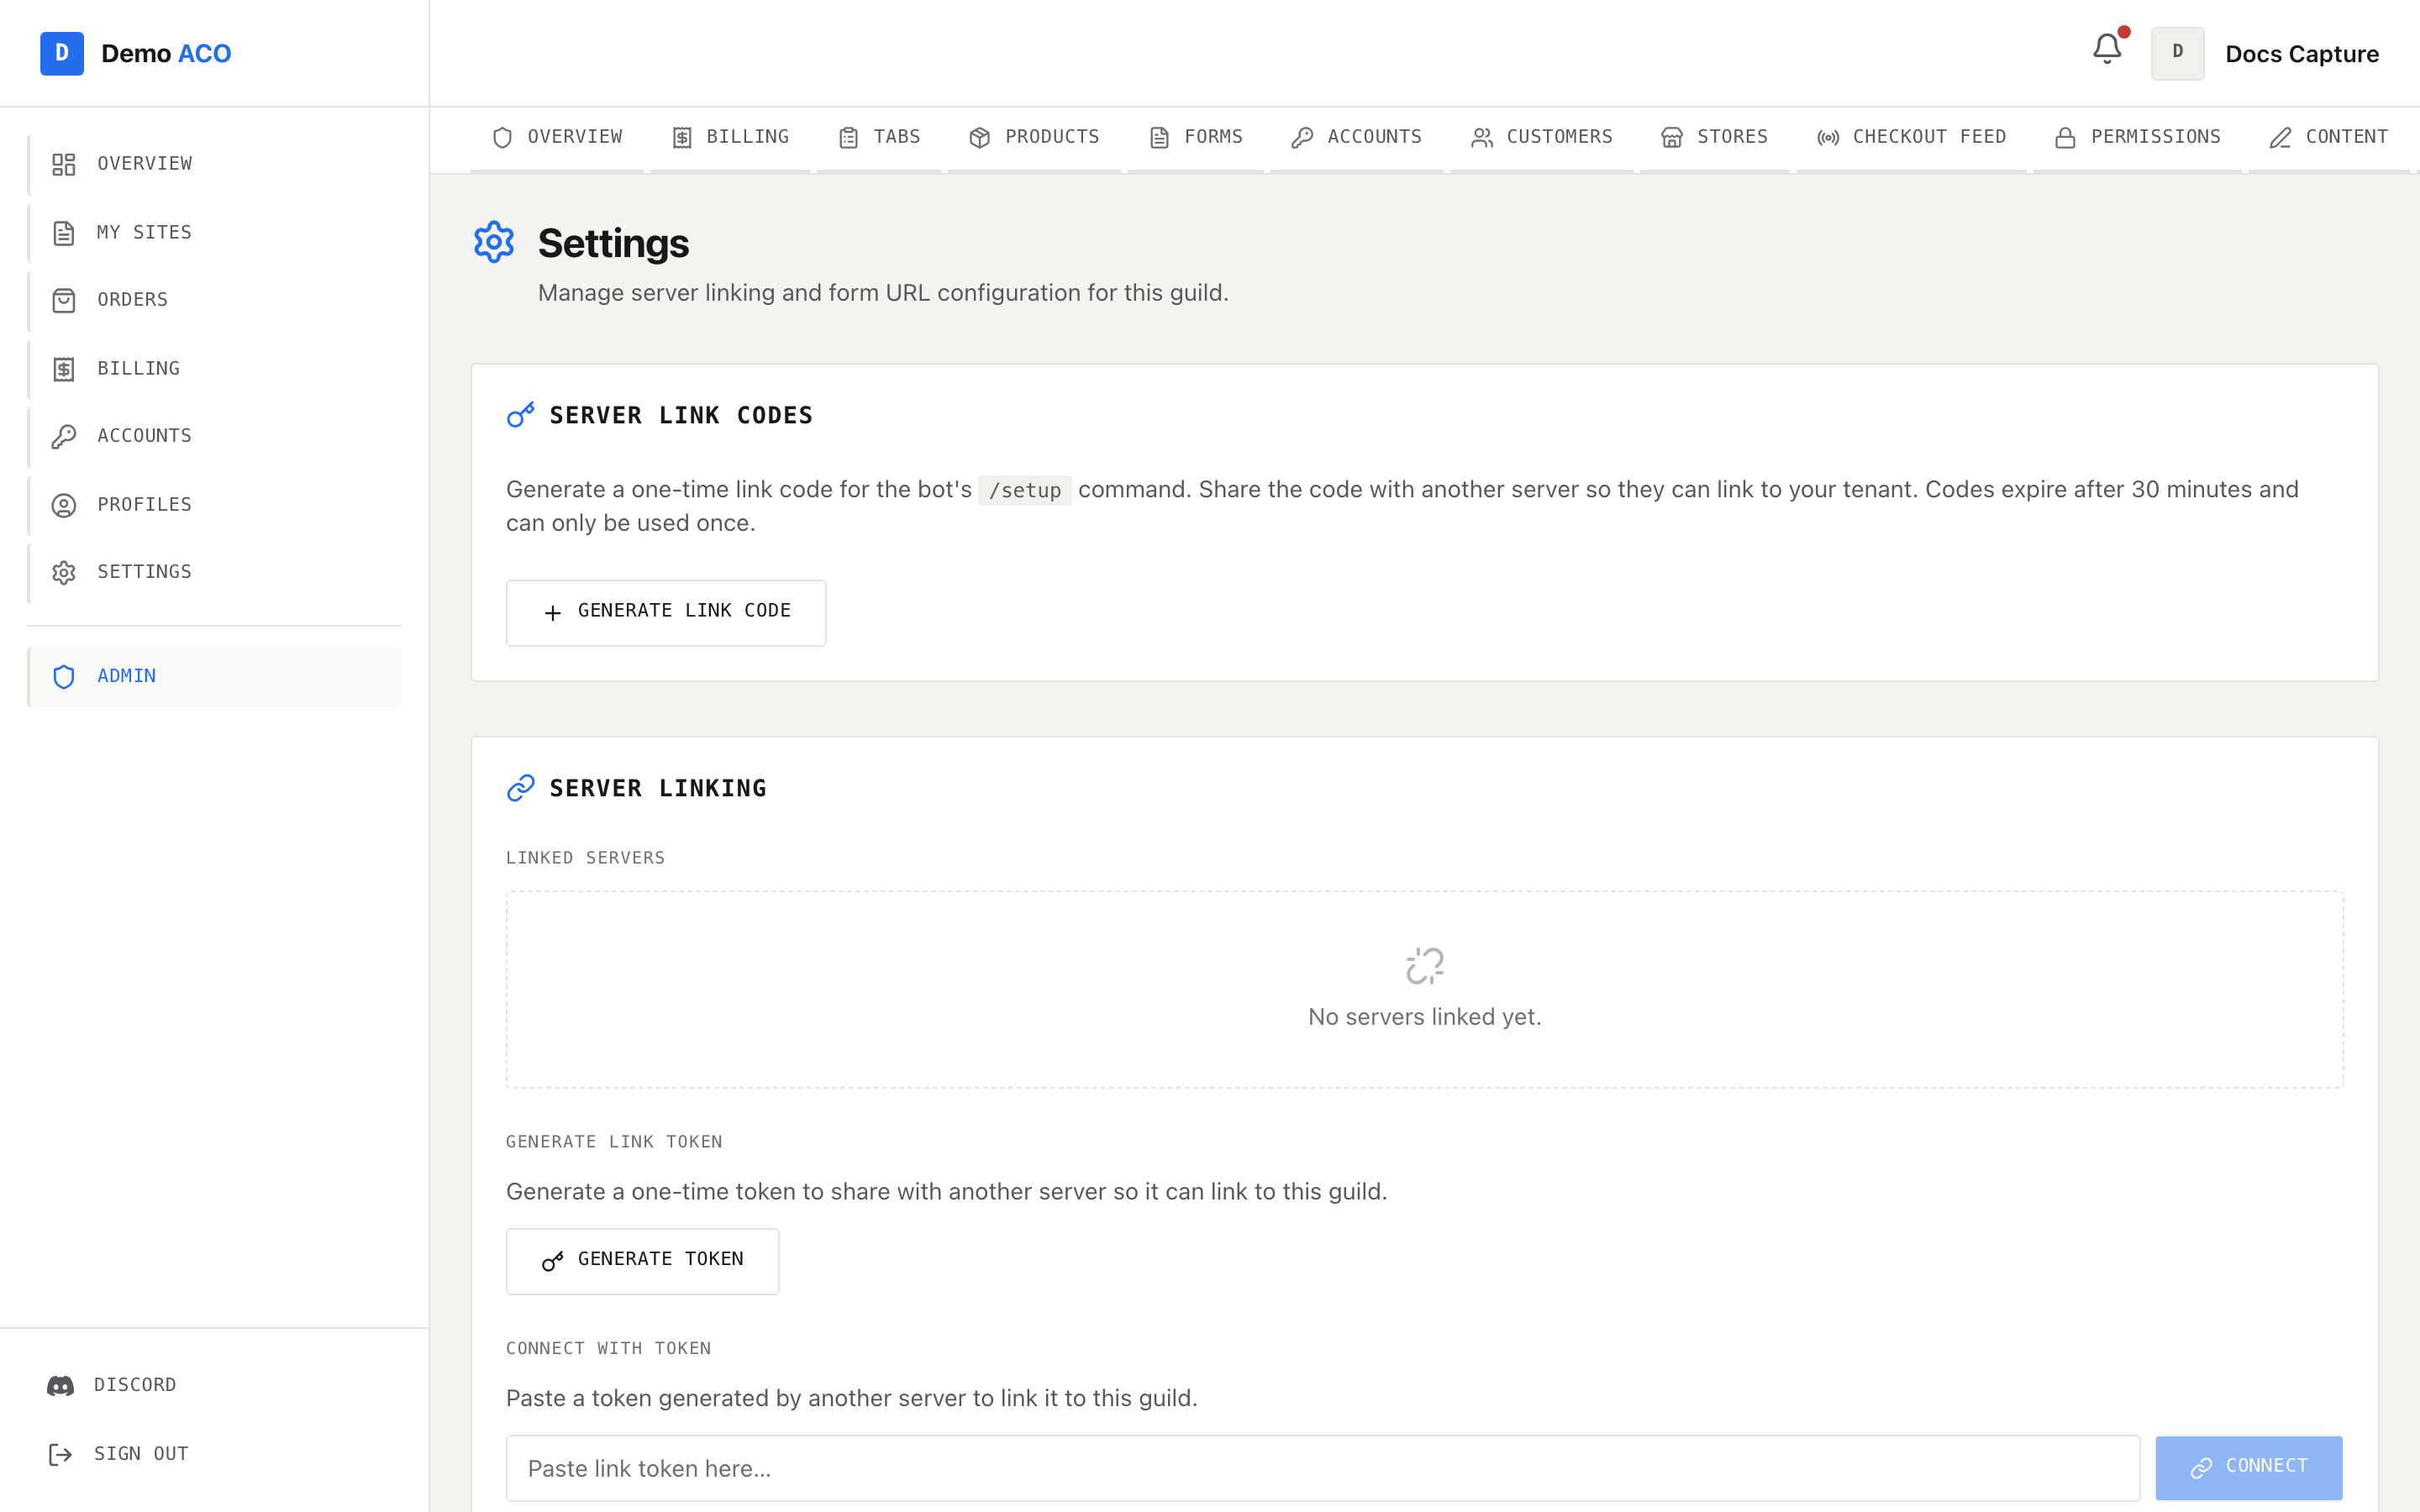The height and width of the screenshot is (1512, 2420).
Task: Click the Demo ACO logo badge
Action: [62, 53]
